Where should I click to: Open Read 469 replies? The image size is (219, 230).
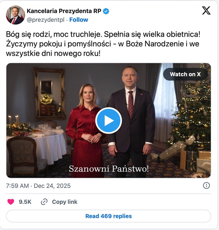click(108, 216)
